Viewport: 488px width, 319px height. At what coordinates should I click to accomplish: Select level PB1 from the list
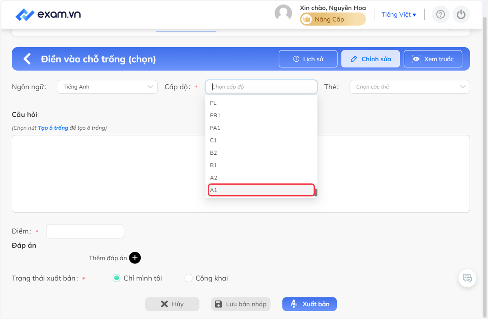pos(260,116)
